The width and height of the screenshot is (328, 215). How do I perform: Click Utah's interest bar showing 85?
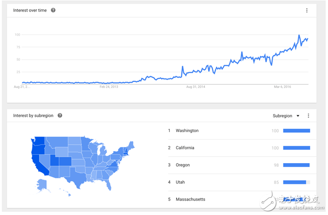coord(295,182)
